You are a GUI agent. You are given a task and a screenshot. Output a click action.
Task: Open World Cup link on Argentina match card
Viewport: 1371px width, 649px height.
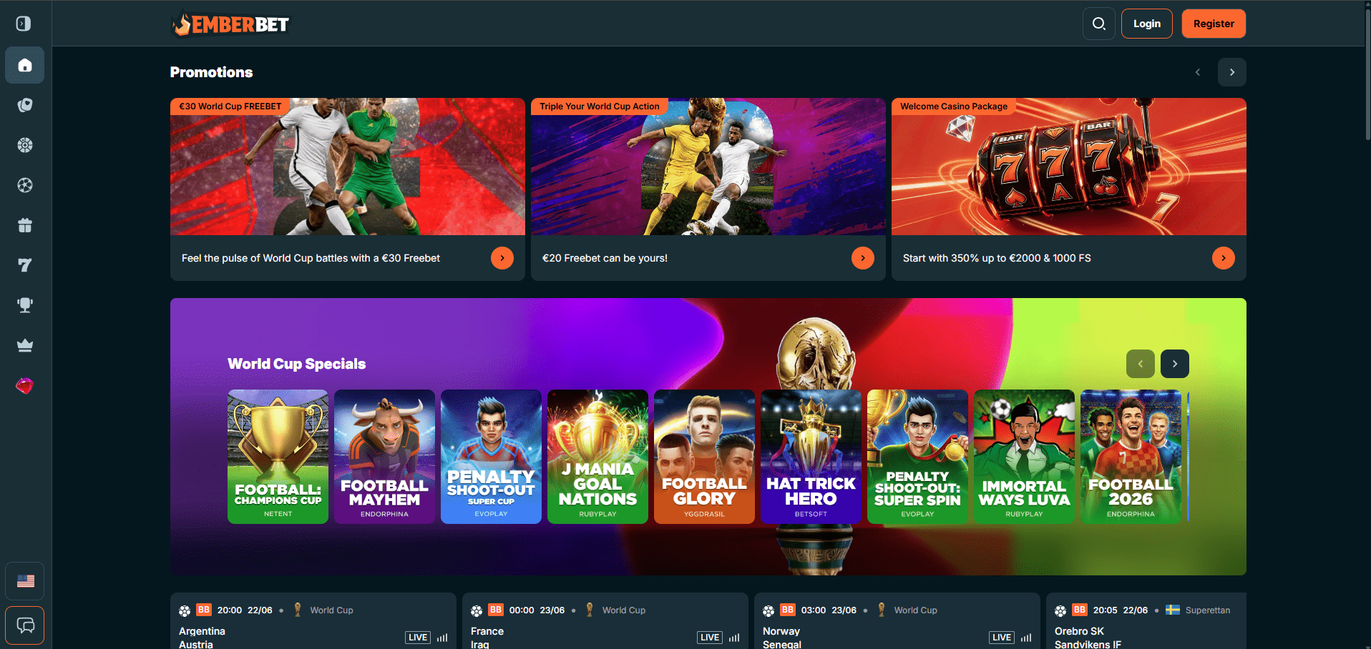click(x=331, y=610)
